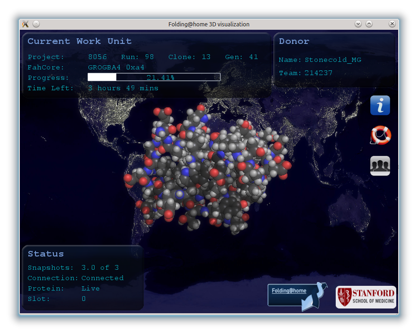The width and height of the screenshot is (418, 334).
Task: Open help via the lifesaver ring icon
Action: (381, 135)
